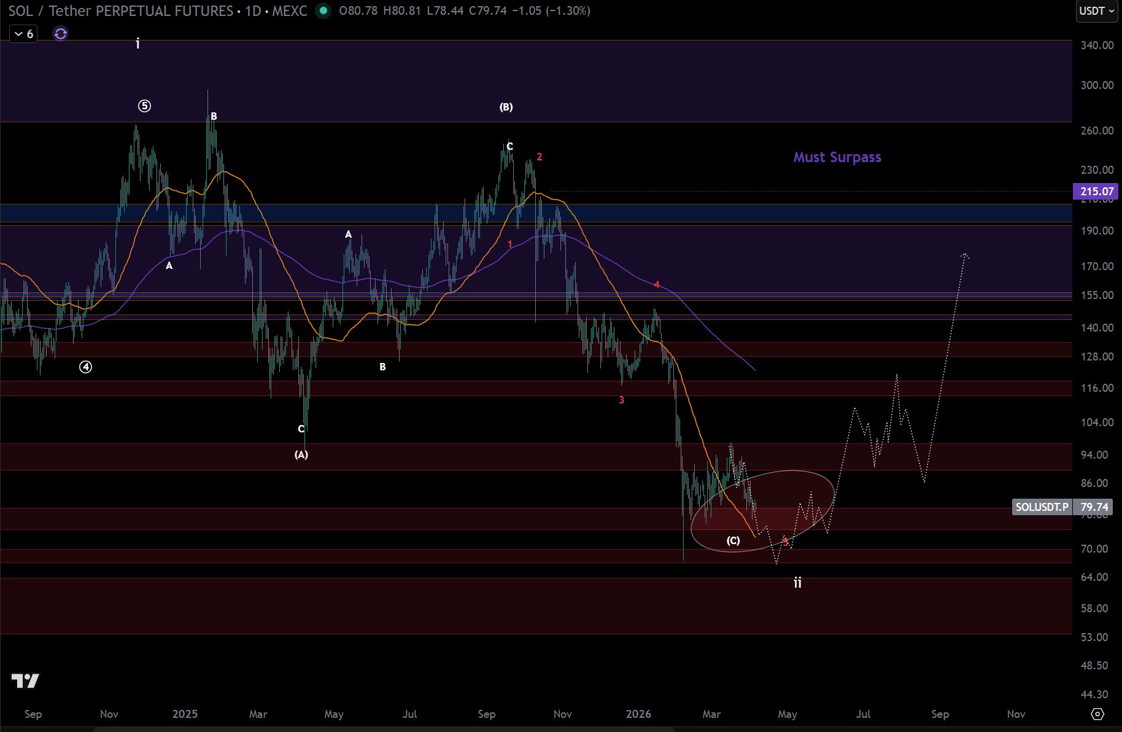Select the (A) wave label at low
Image resolution: width=1122 pixels, height=732 pixels.
(x=301, y=454)
